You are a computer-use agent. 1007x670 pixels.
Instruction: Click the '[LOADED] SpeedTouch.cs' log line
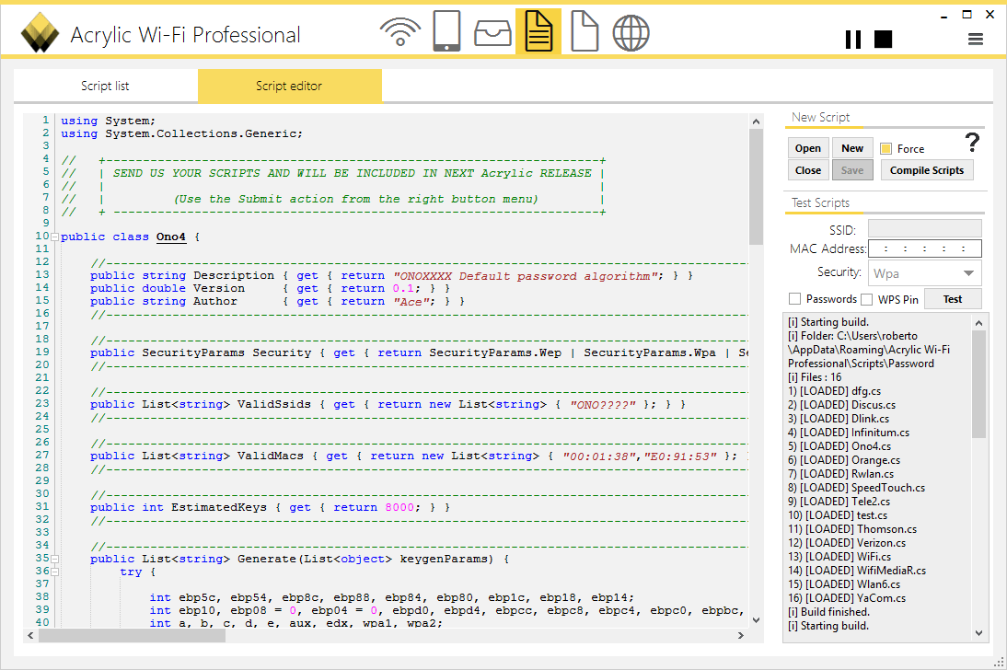(x=856, y=488)
